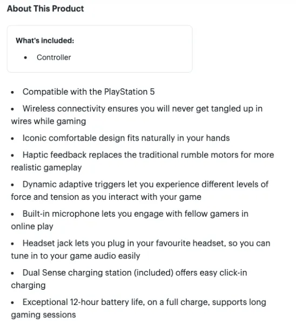Click the "About This Product" heading
296x325 pixels.
click(x=45, y=9)
